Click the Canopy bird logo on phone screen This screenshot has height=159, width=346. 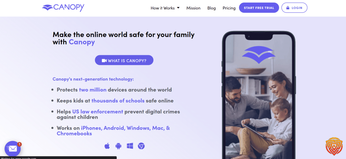pos(258,55)
